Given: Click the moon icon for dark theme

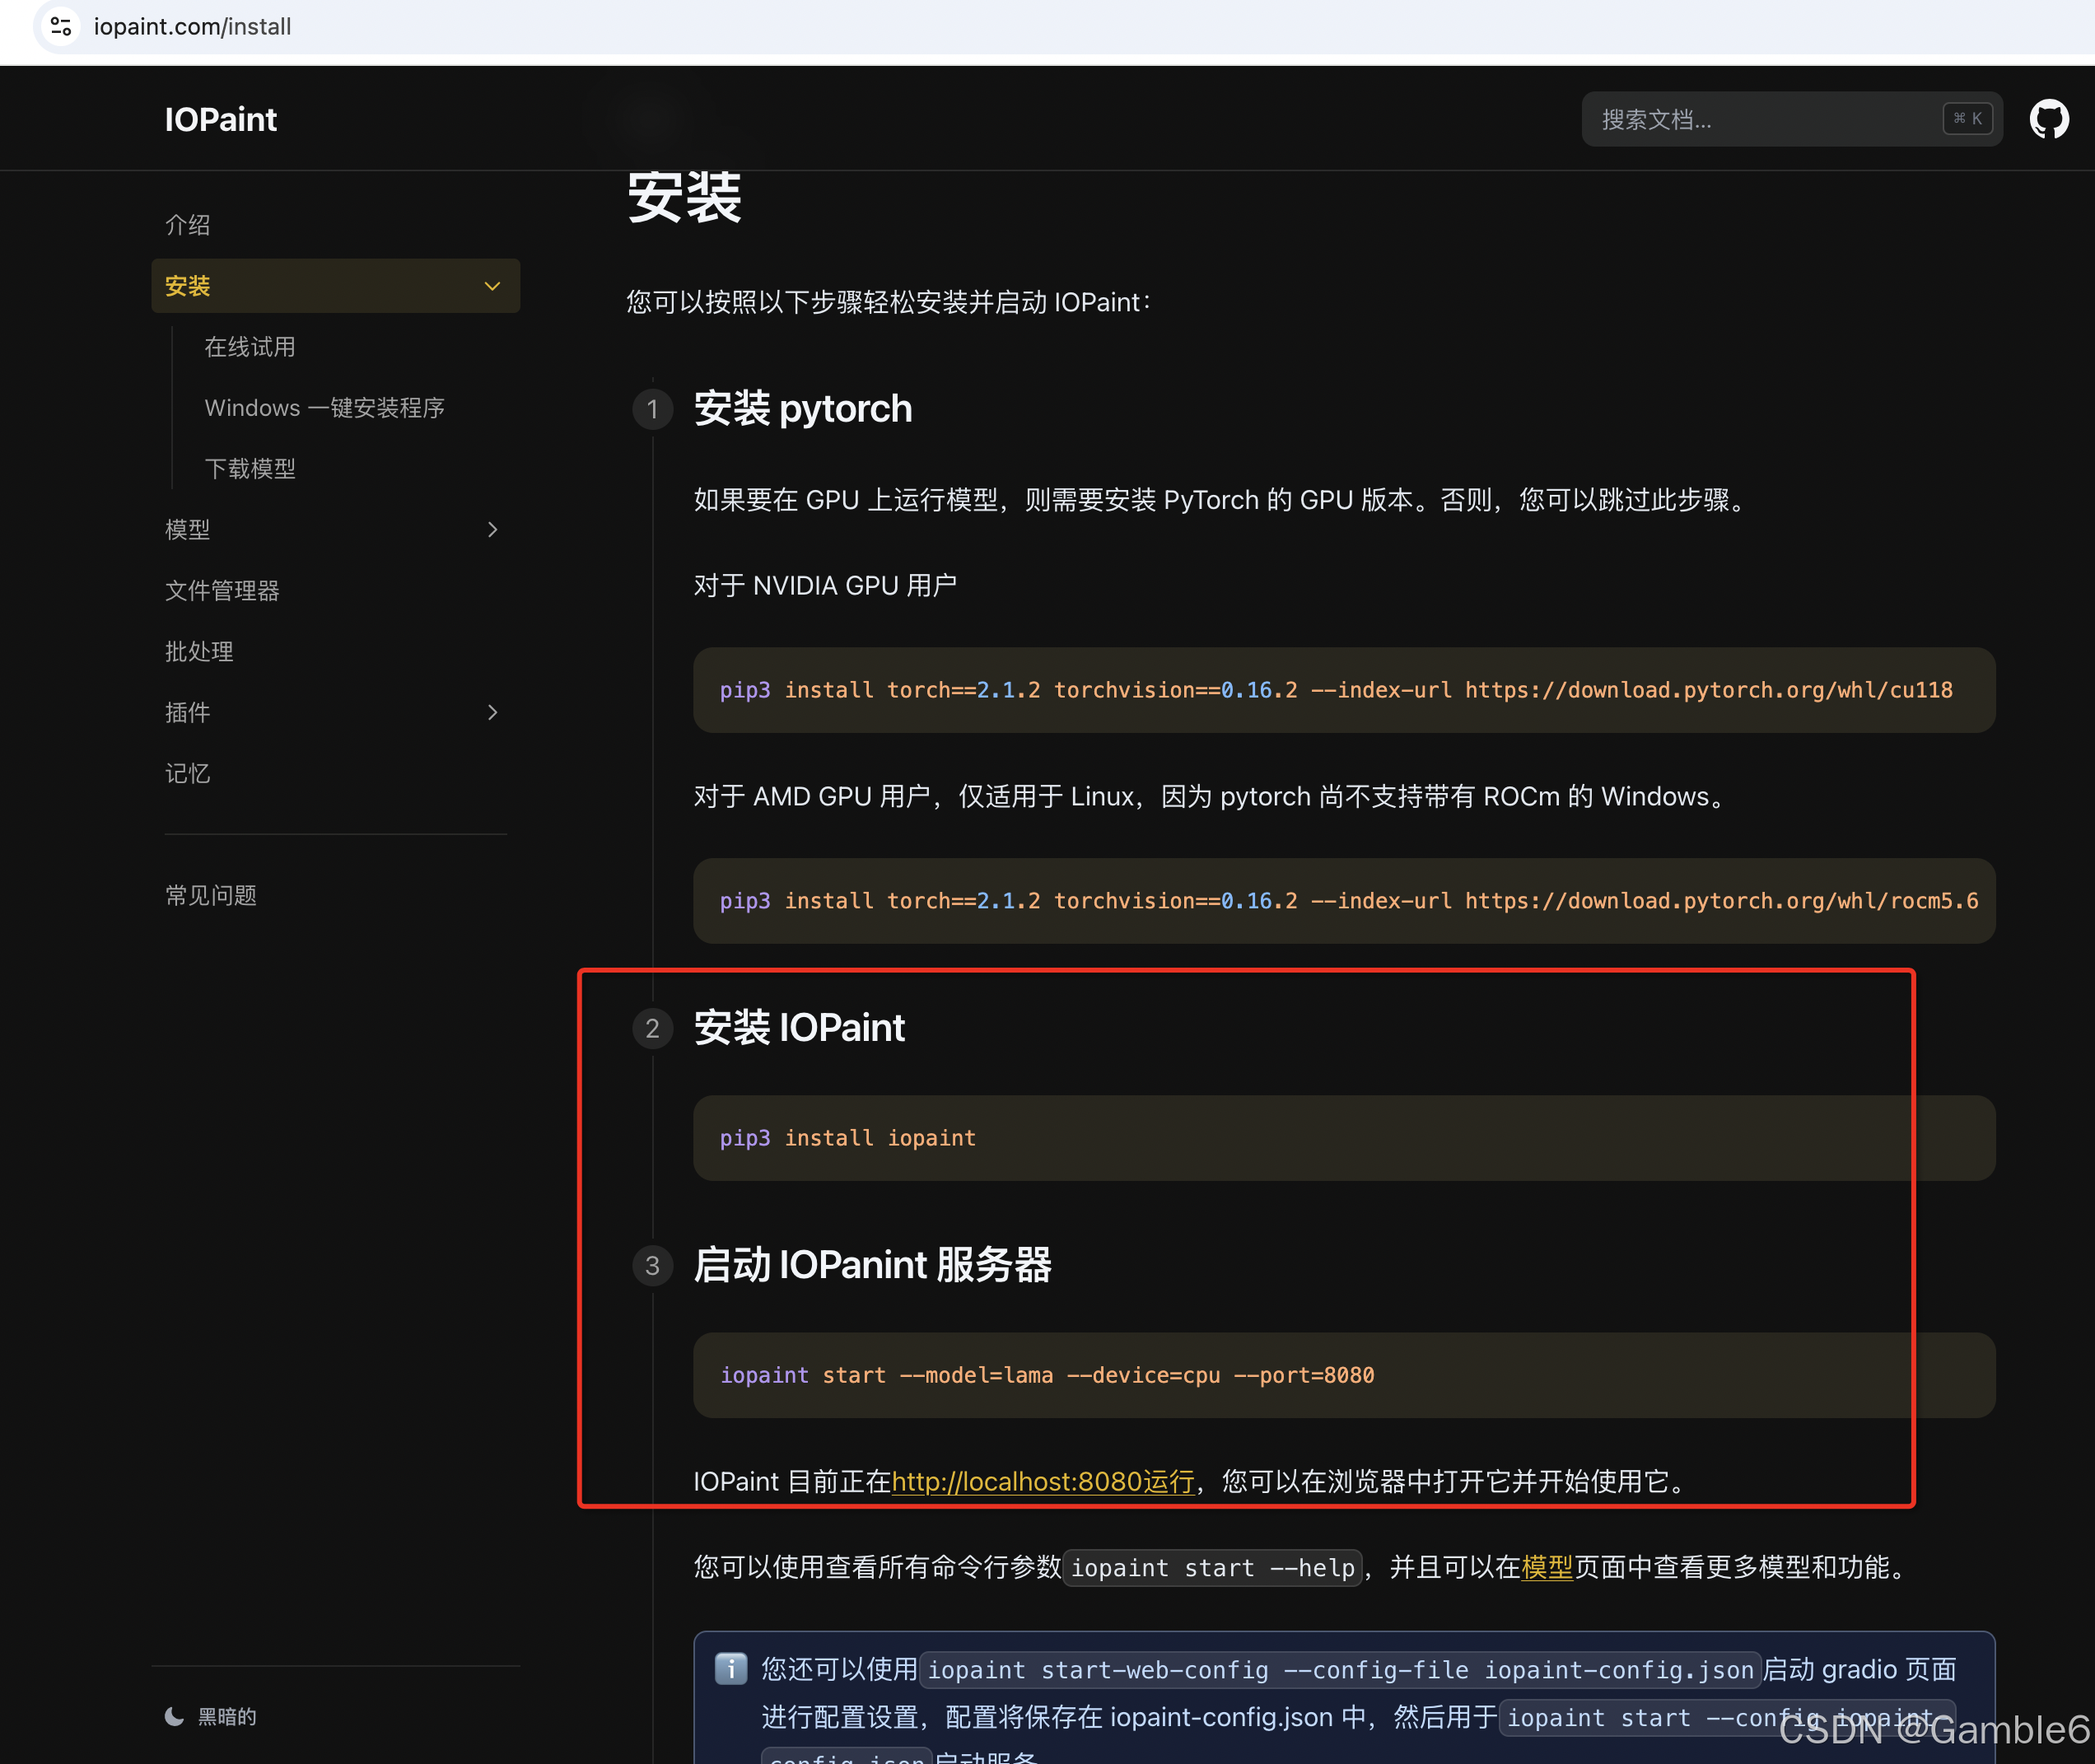Looking at the screenshot, I should click(x=174, y=1716).
